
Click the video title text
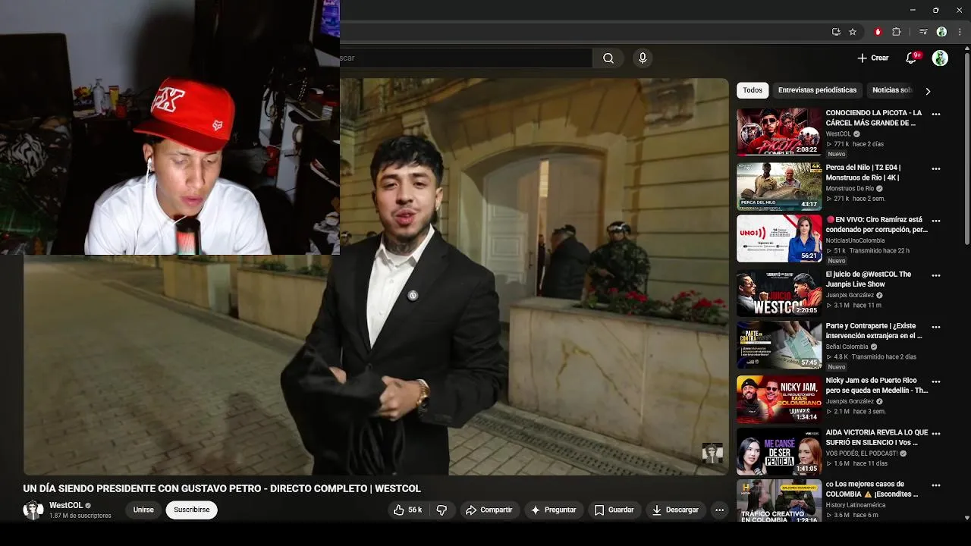(222, 488)
